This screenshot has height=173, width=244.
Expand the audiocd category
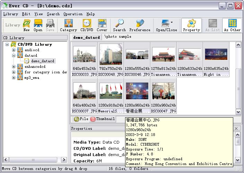14,50
